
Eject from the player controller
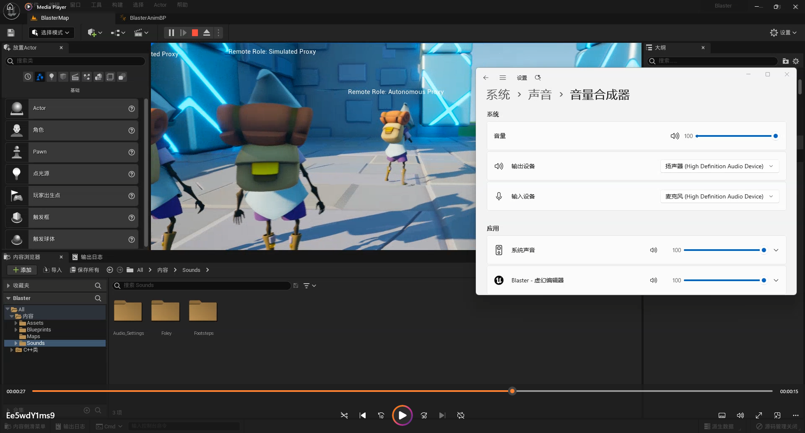(x=207, y=33)
